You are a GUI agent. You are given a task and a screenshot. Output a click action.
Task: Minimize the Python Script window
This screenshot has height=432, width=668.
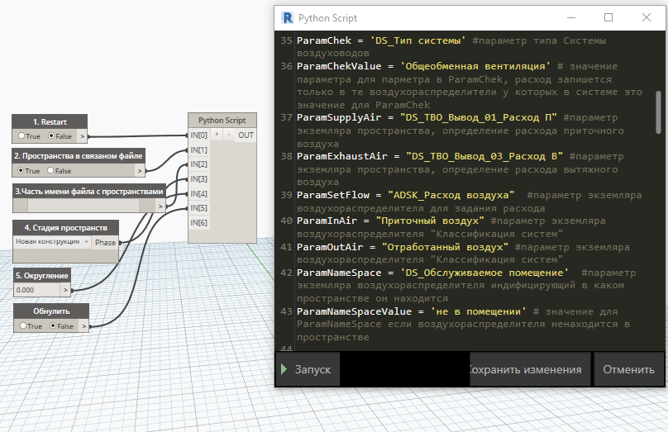click(x=571, y=18)
